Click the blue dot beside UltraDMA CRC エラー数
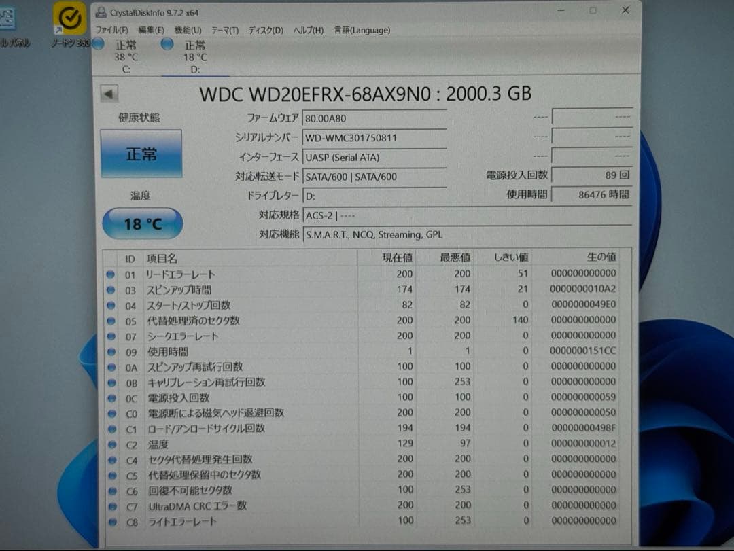Screen dimensions: 734x551 [110, 507]
